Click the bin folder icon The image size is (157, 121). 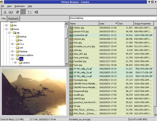click(17, 40)
